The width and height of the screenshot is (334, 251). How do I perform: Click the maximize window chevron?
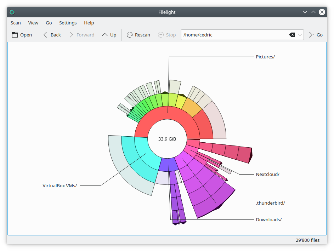(x=313, y=12)
